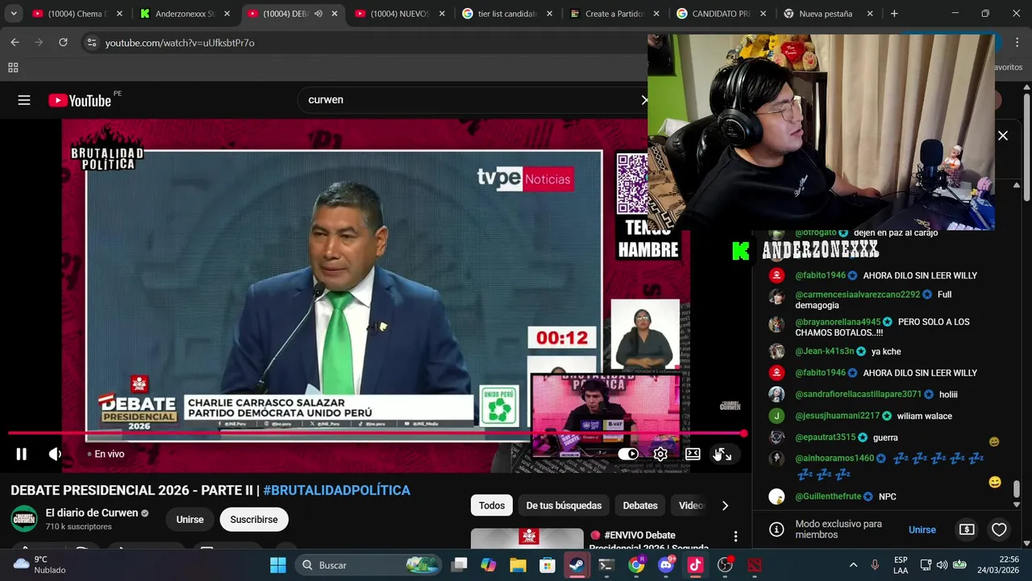
Task: Click the 'En vivo' live indicator
Action: [106, 454]
